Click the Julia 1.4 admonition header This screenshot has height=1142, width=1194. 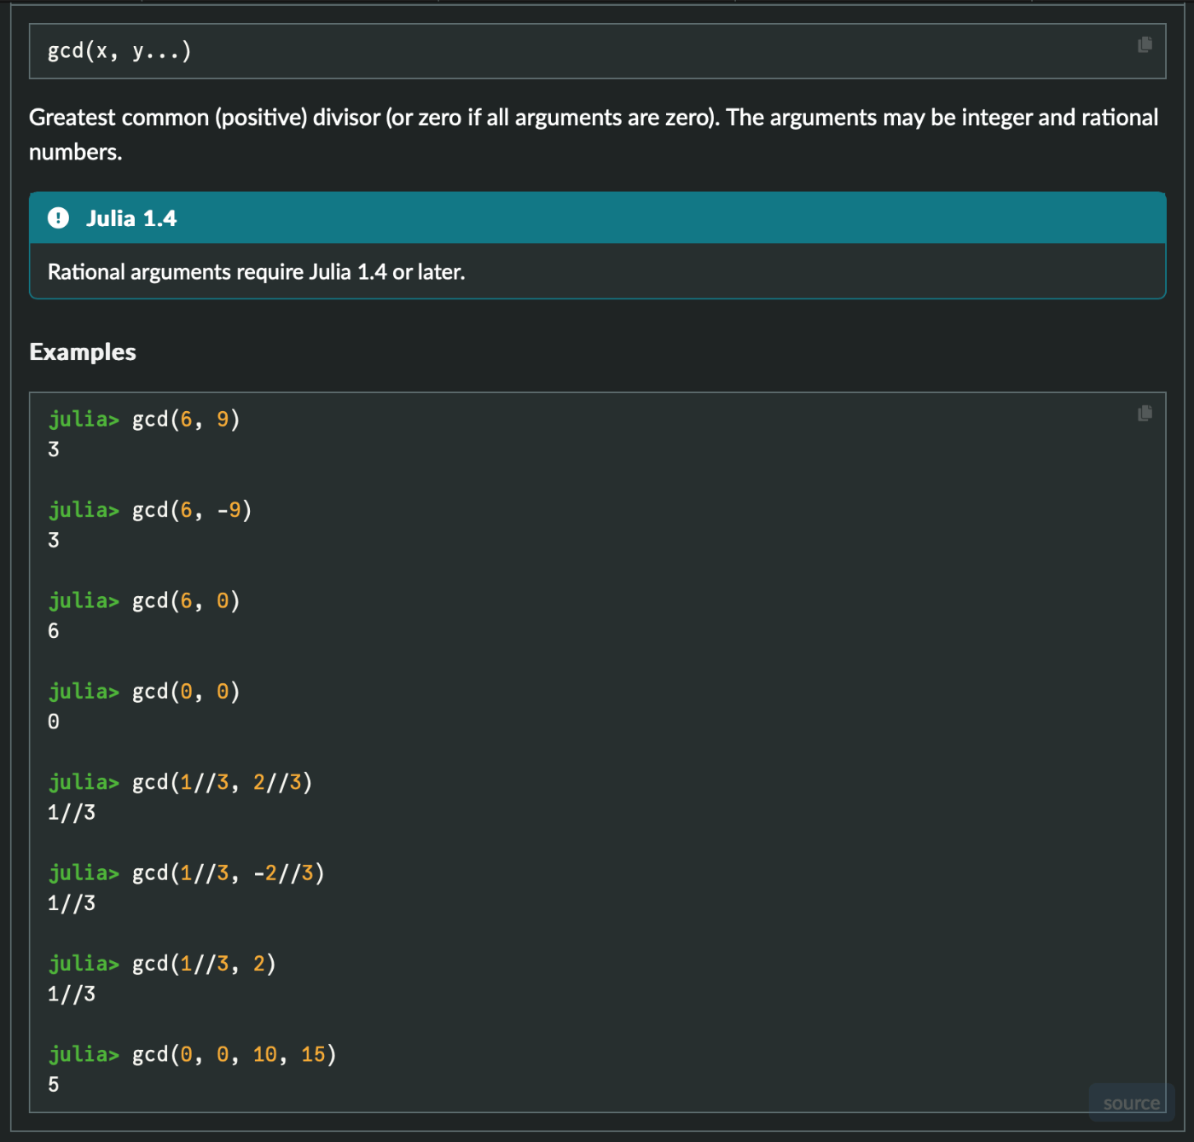pos(597,218)
